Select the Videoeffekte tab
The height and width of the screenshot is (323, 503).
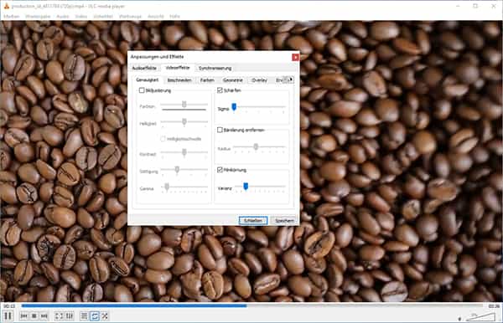click(x=178, y=68)
